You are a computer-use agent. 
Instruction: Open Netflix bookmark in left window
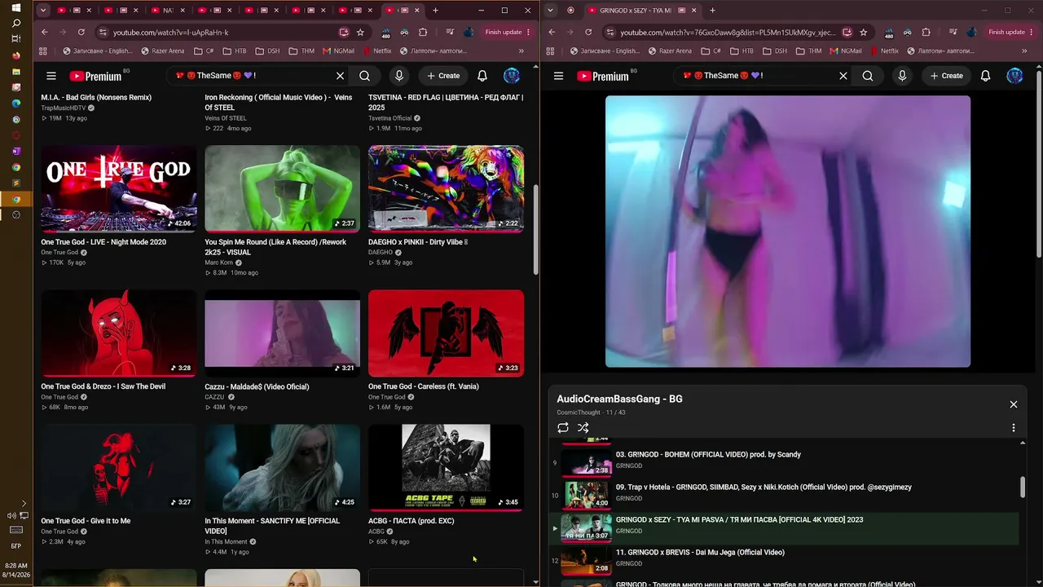pos(376,51)
